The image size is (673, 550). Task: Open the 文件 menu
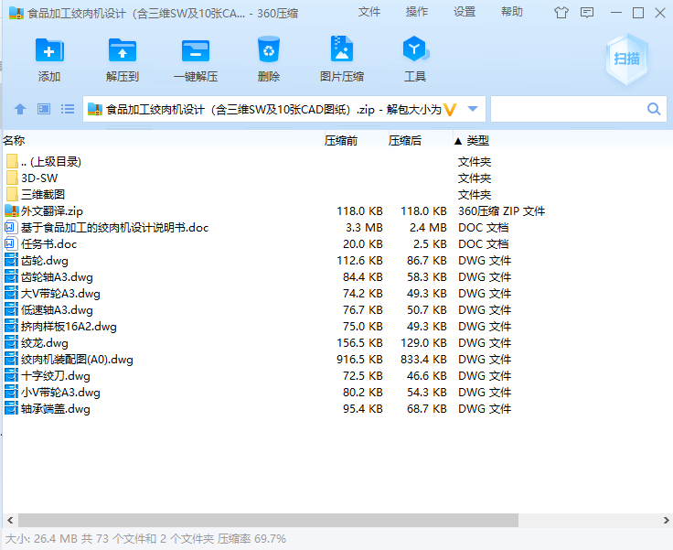(369, 12)
